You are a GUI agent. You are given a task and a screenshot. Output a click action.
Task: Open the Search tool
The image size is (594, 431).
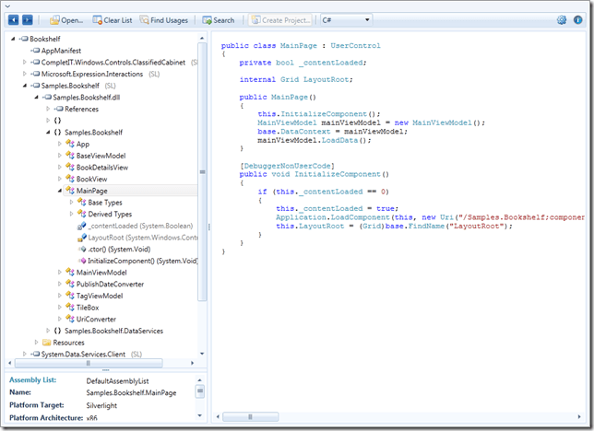(219, 20)
